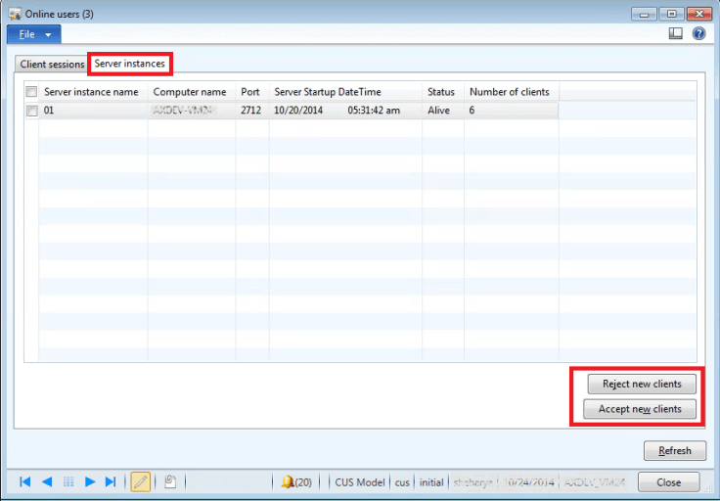
Task: Click the CUS Model status bar field
Action: pos(359,482)
